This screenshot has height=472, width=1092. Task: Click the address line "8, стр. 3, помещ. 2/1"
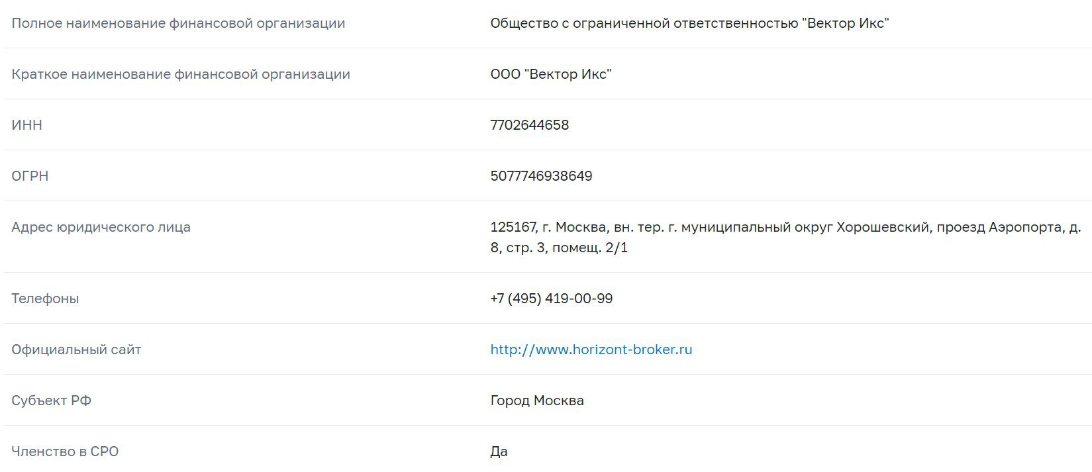[x=558, y=248]
